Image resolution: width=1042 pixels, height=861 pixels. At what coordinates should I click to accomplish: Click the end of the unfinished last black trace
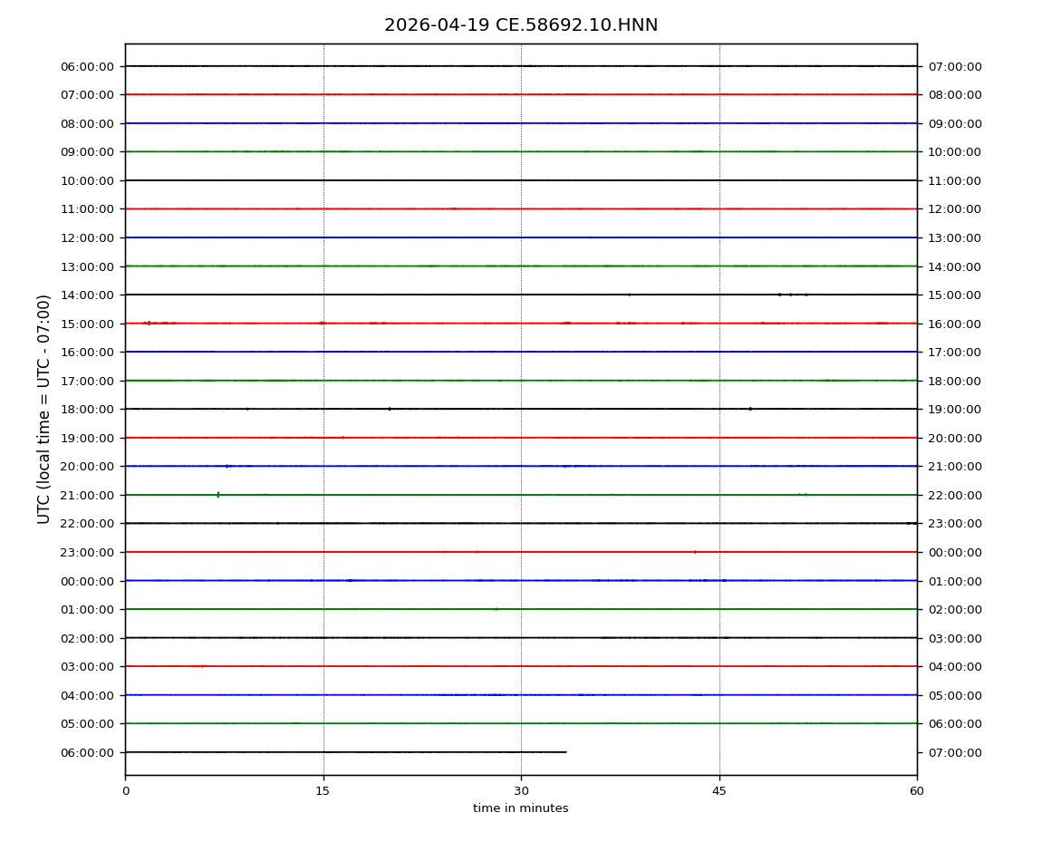566,752
